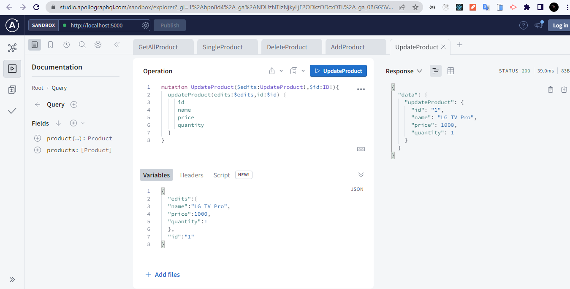The image size is (570, 289).
Task: View the operation run History
Action: click(66, 44)
